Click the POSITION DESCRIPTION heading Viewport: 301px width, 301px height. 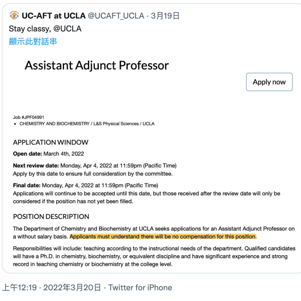51,217
